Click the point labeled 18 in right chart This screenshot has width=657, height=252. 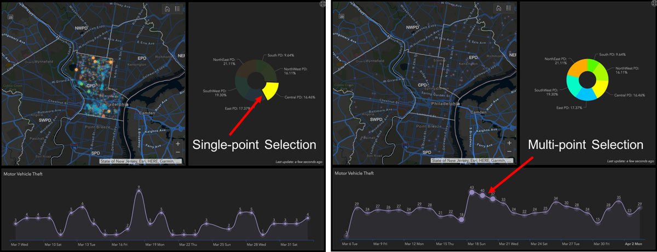point(462,220)
